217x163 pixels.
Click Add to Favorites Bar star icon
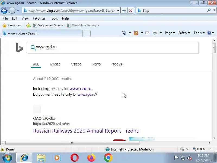(28, 25)
